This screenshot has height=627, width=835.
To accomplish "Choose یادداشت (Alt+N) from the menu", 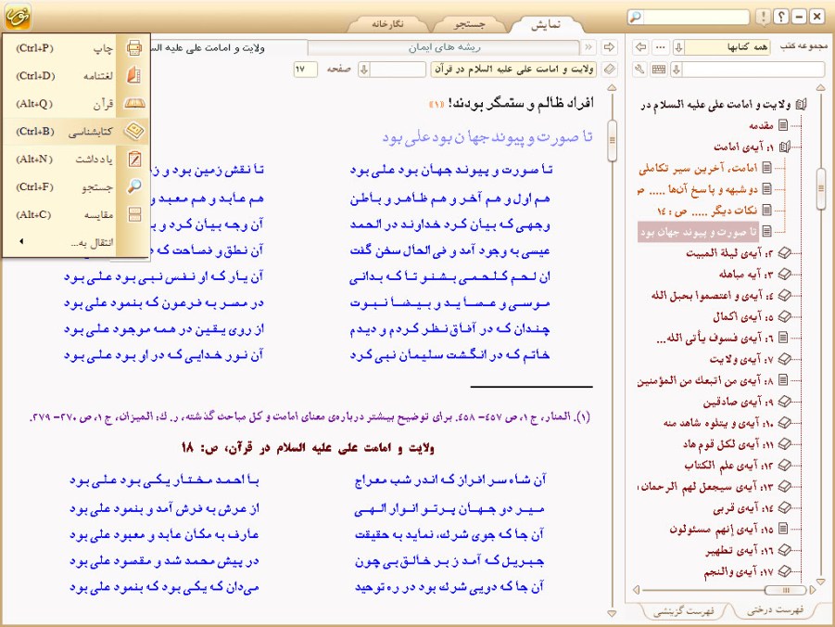I will (x=76, y=159).
